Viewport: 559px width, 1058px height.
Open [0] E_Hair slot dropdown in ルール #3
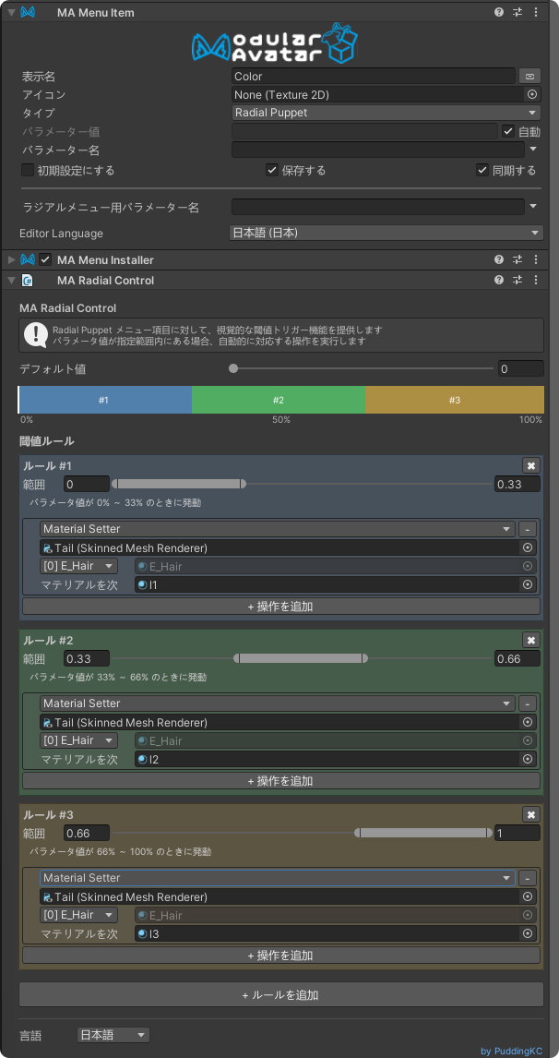pyautogui.click(x=79, y=915)
